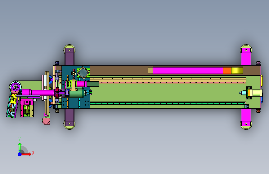The height and width of the screenshot is (174, 269).
Task: Click the red X axis arrow of triad
Action: click(26, 154)
